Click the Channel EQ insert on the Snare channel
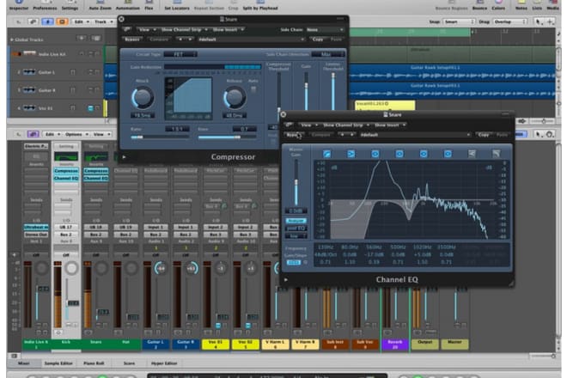 point(96,179)
